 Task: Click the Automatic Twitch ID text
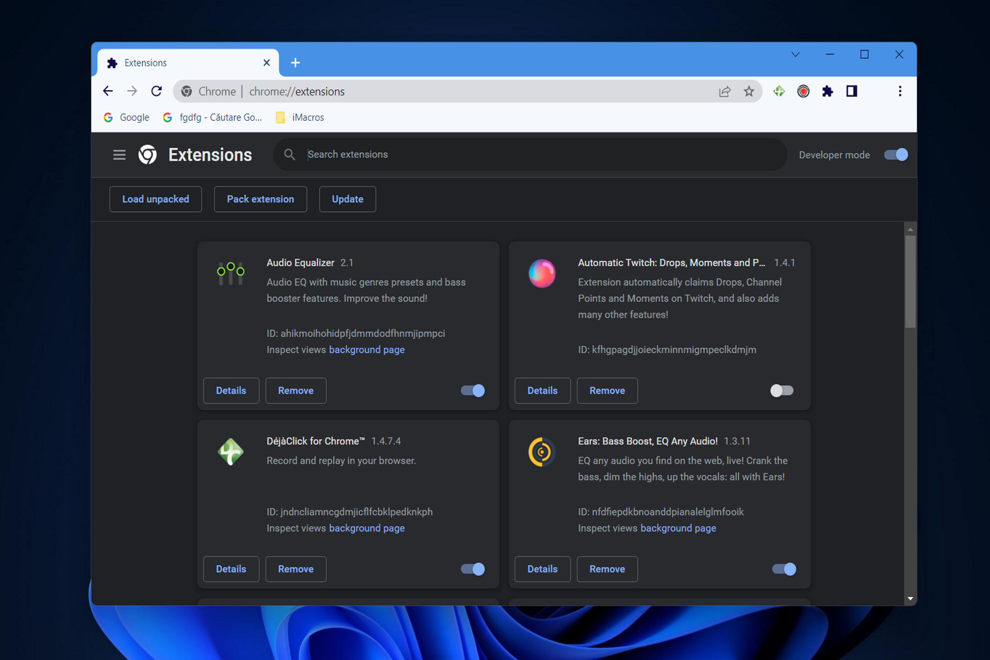point(667,350)
